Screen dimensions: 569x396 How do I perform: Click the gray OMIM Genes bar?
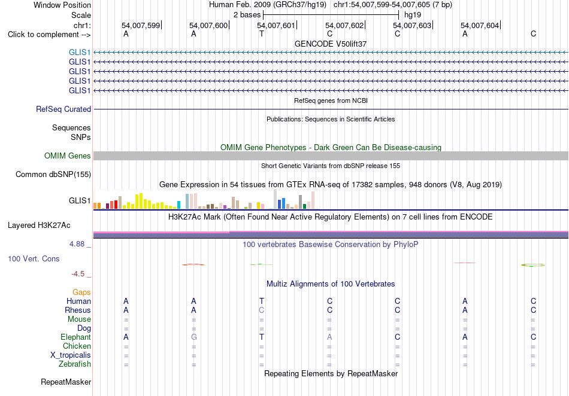(x=331, y=156)
